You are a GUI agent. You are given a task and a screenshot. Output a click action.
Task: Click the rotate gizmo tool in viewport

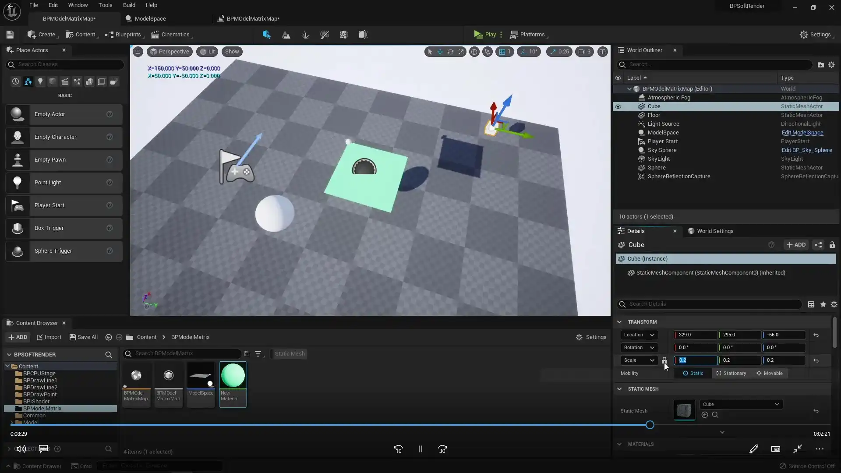[x=450, y=52]
